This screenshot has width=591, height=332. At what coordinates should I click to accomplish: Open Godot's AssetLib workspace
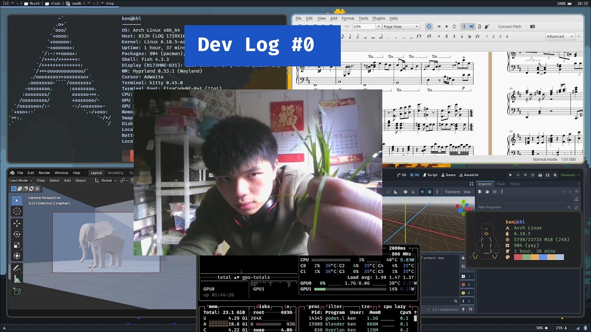[469, 175]
